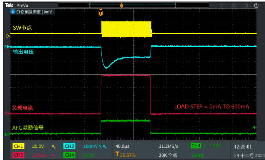
Task: Click the date readout 24 十二月 2021
Action: 250,155
